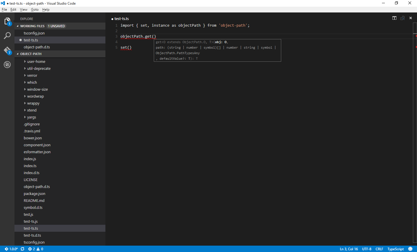417x252 pixels.
Task: Click the 1 UNSAVED badge
Action: click(x=56, y=26)
